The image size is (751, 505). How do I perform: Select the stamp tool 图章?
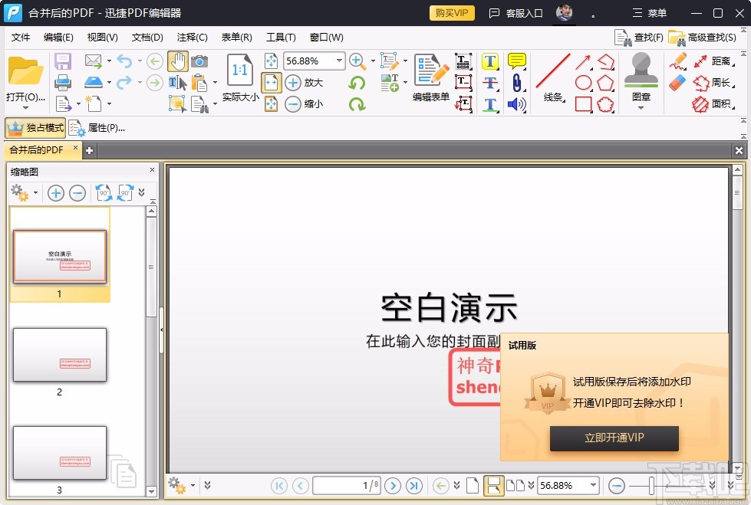pos(641,73)
